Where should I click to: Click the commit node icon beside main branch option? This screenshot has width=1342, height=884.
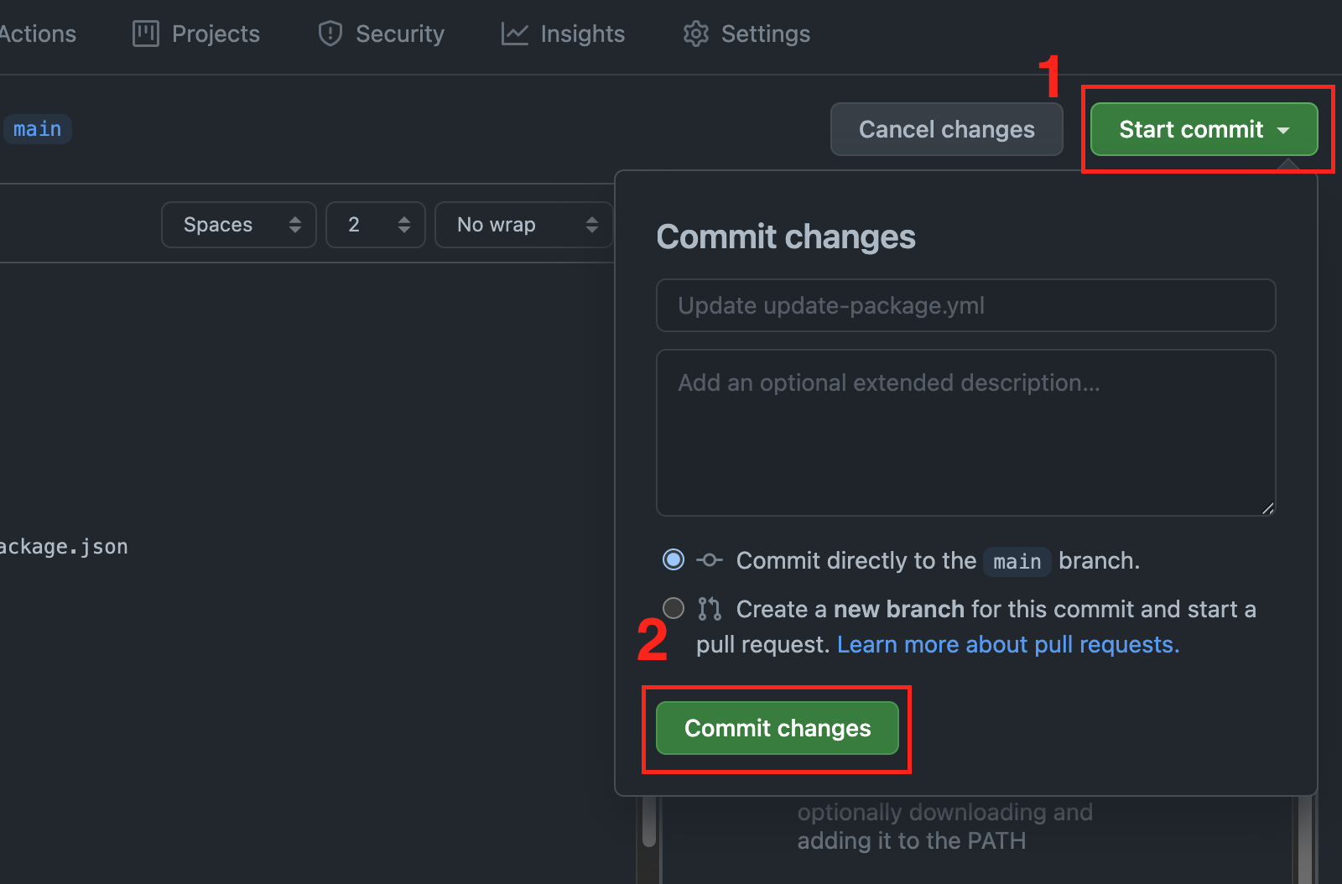point(709,560)
